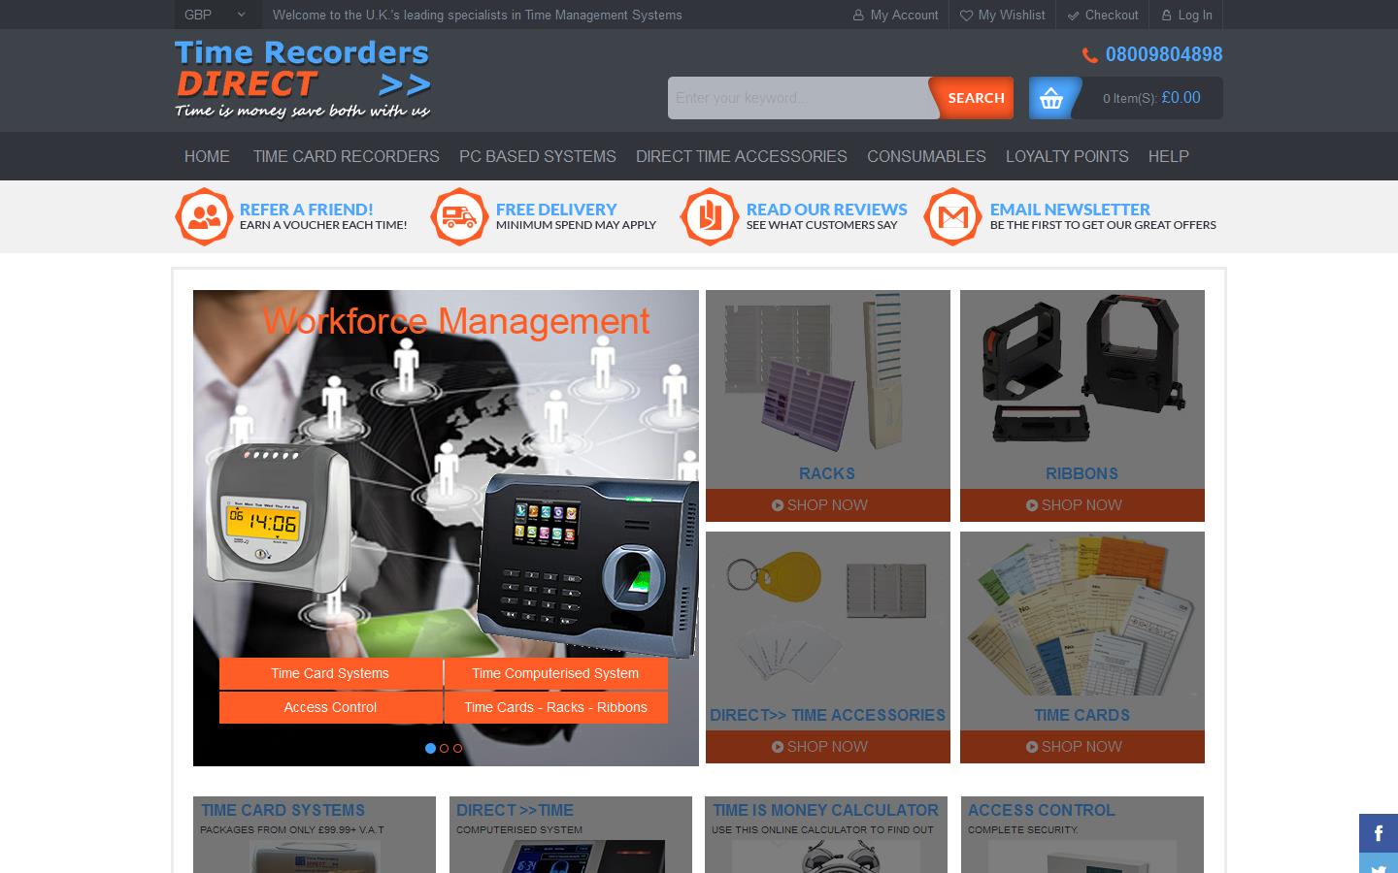The image size is (1398, 873).
Task: Open the Time Card Recorders menu
Action: (346, 156)
